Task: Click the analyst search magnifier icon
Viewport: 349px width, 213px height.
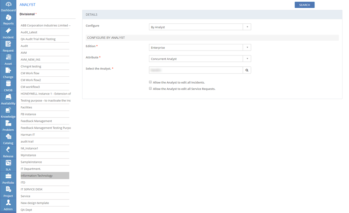Action: click(x=247, y=70)
